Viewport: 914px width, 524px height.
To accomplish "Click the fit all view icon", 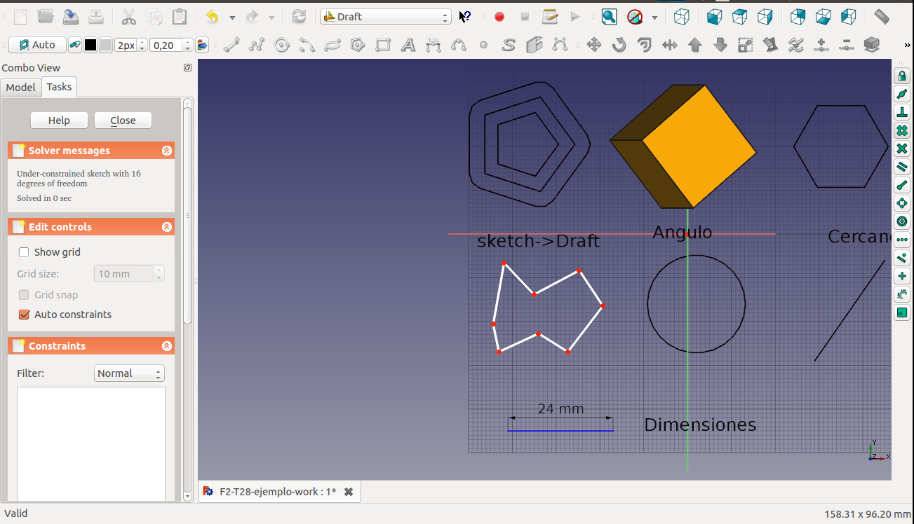I will pyautogui.click(x=609, y=17).
